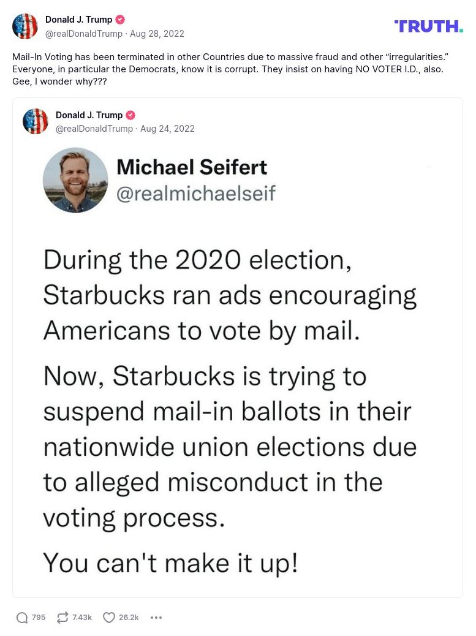This screenshot has height=636, width=476.
Task: Click the verified badge in quoted post
Action: click(130, 115)
